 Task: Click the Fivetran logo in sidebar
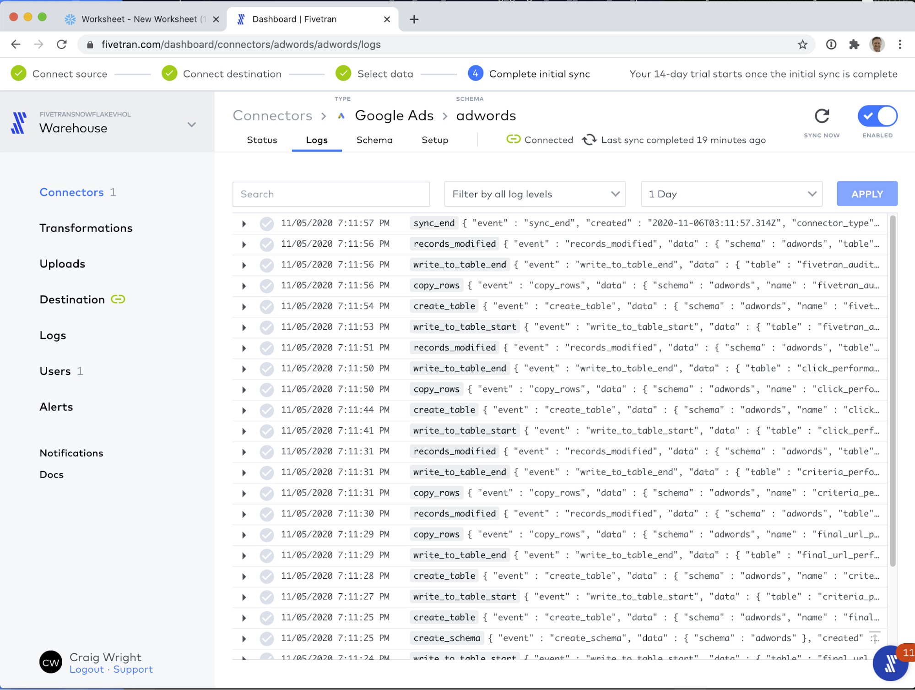point(19,123)
